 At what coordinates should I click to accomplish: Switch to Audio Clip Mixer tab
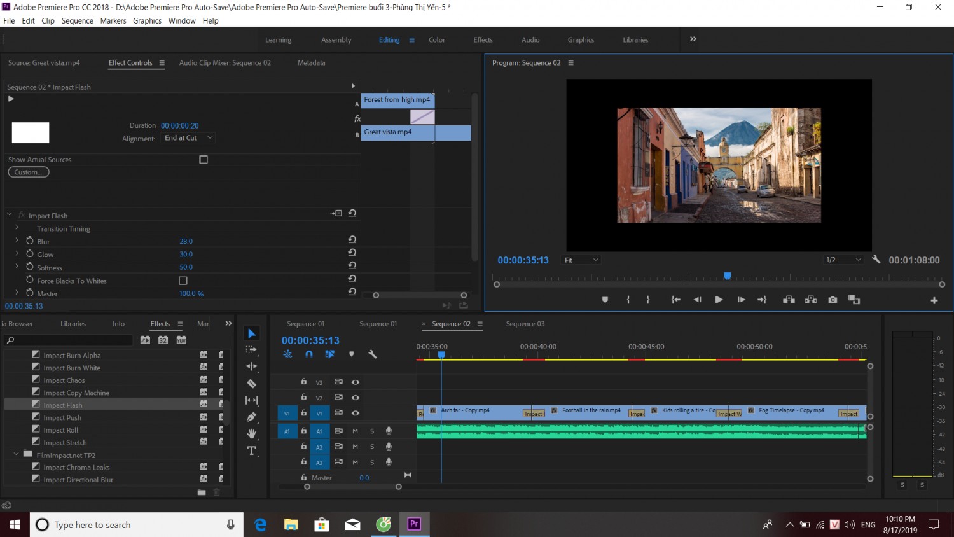click(x=225, y=63)
